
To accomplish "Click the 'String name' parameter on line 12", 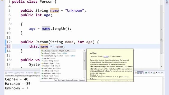I will pyautogui.click(x=62, y=42).
